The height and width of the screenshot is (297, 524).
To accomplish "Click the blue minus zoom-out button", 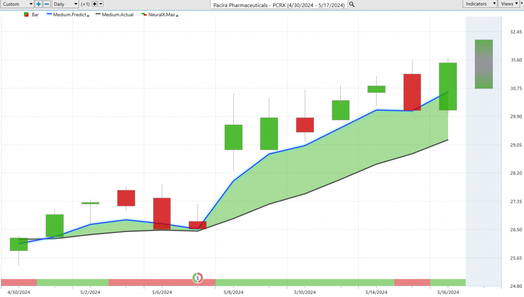I will (47, 4).
